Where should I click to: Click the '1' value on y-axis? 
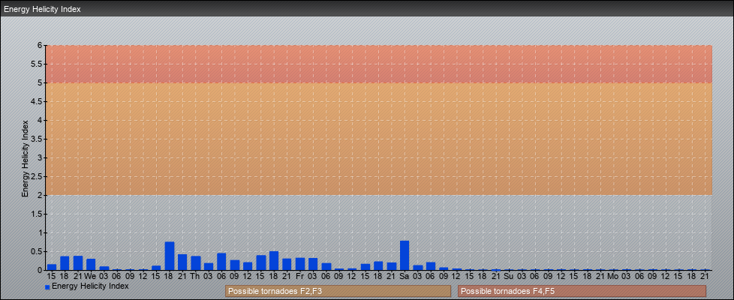click(41, 232)
